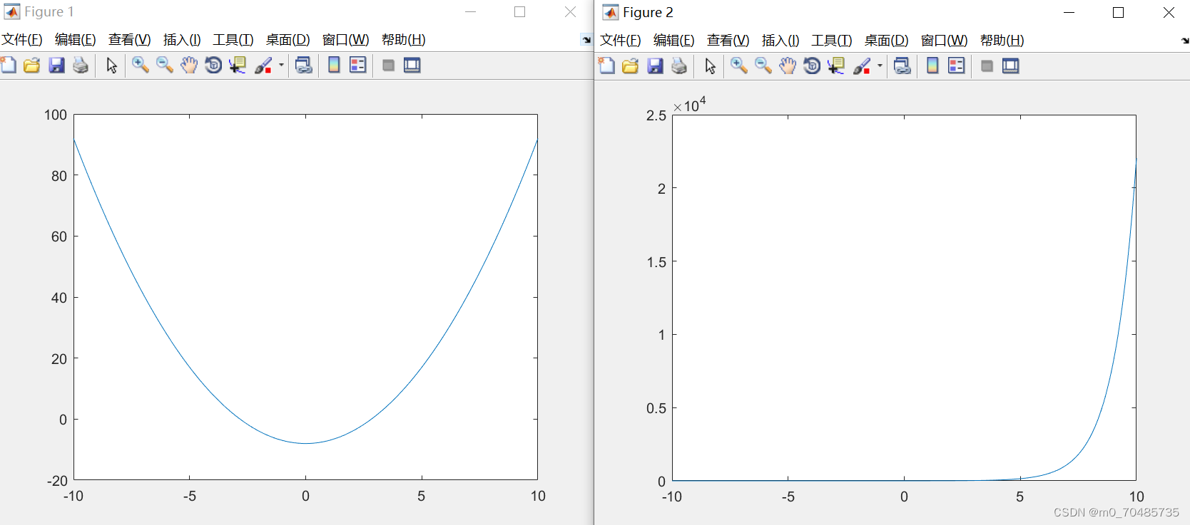1190x525 pixels.
Task: Click Link Plot icon in Figure 2
Action: [902, 66]
